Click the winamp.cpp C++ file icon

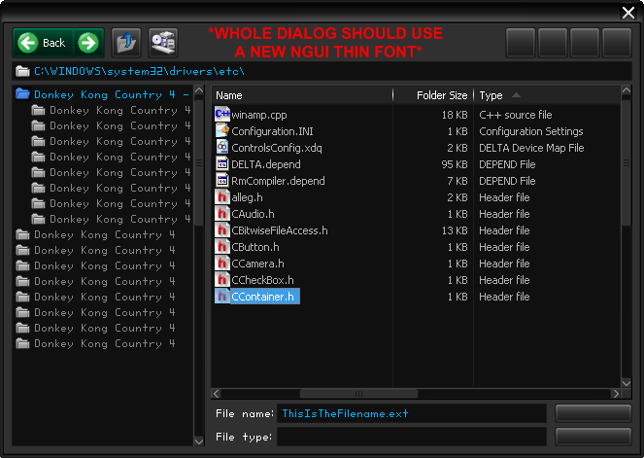221,114
